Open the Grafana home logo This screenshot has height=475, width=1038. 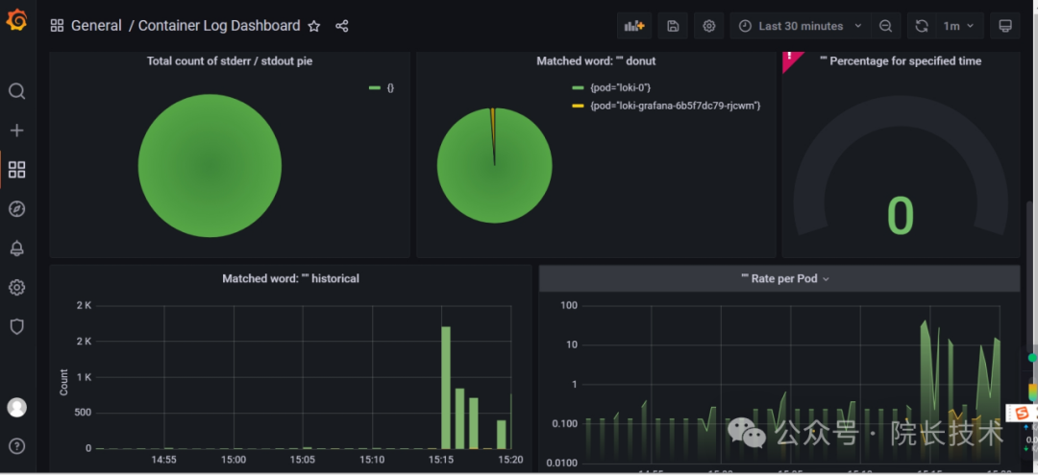tap(16, 20)
